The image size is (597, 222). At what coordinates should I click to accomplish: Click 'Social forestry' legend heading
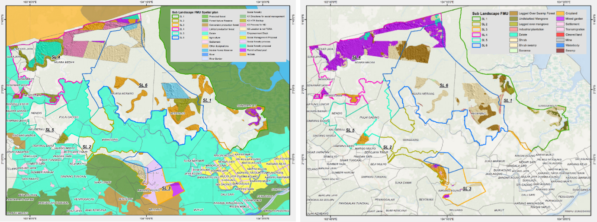[254, 12]
